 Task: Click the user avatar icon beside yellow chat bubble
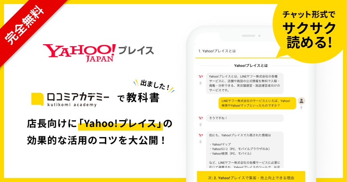[301, 101]
